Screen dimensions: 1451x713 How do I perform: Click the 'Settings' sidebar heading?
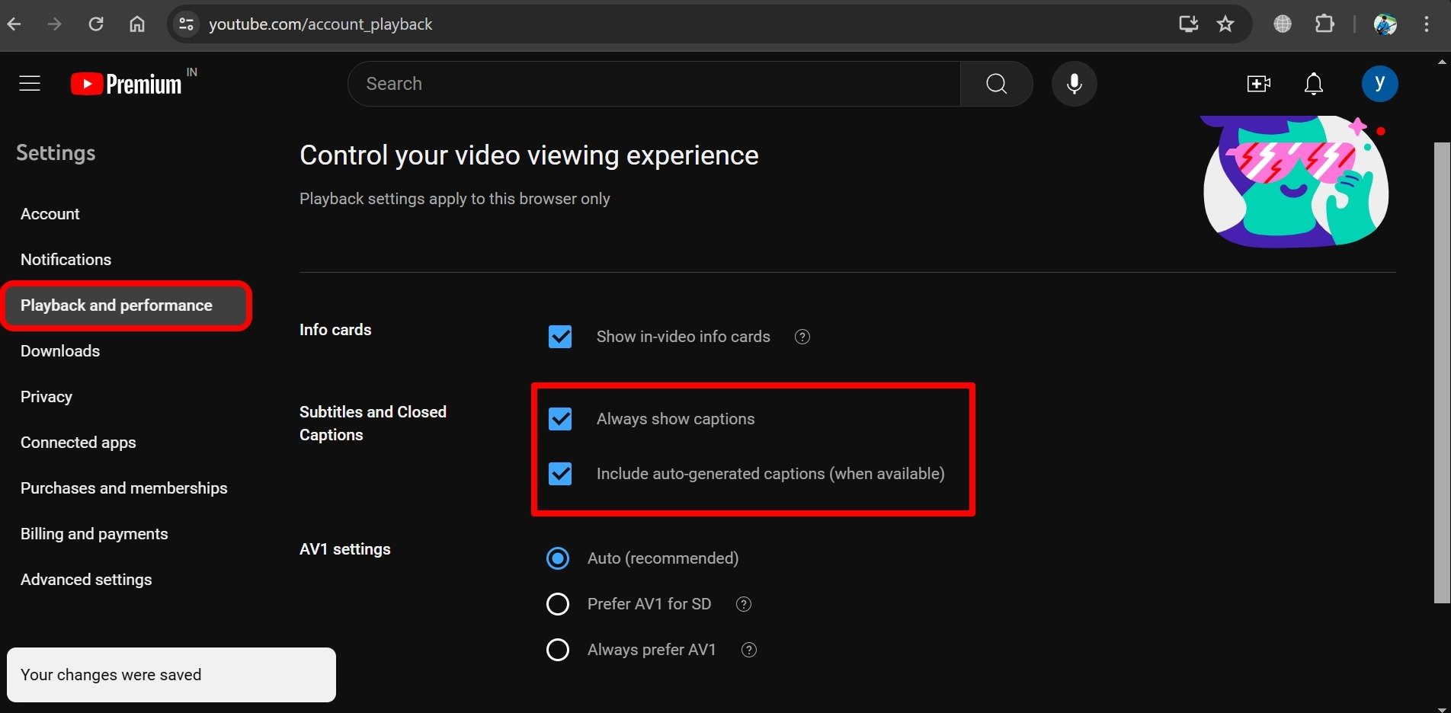(x=56, y=153)
